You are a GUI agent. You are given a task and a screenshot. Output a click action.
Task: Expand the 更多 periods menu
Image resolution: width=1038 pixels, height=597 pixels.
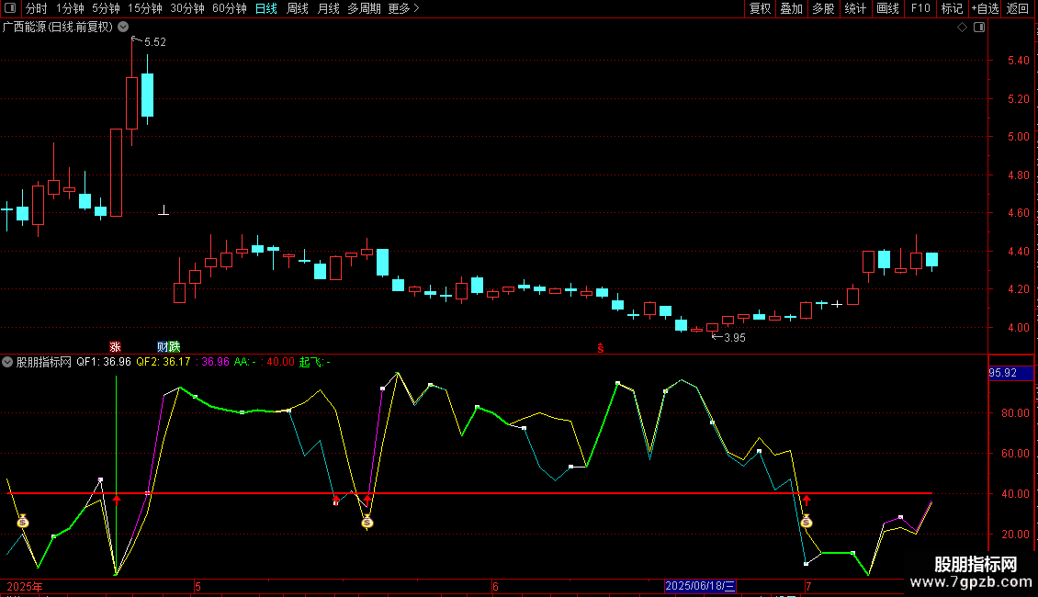403,8
